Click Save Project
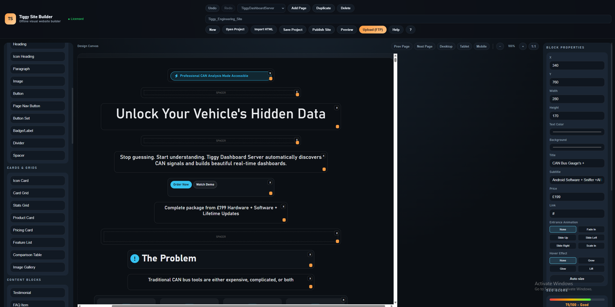Image resolution: width=615 pixels, height=307 pixels. click(x=293, y=30)
